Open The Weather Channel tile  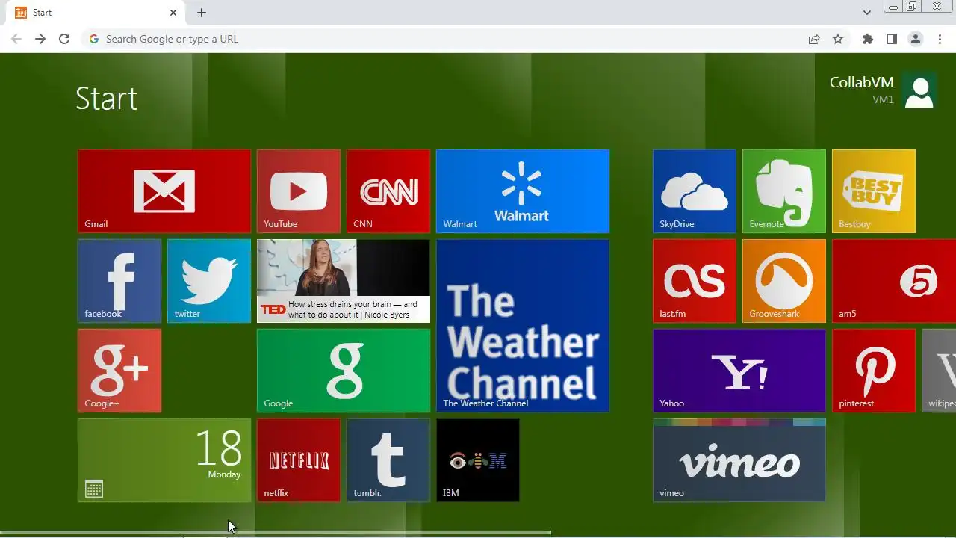point(523,326)
